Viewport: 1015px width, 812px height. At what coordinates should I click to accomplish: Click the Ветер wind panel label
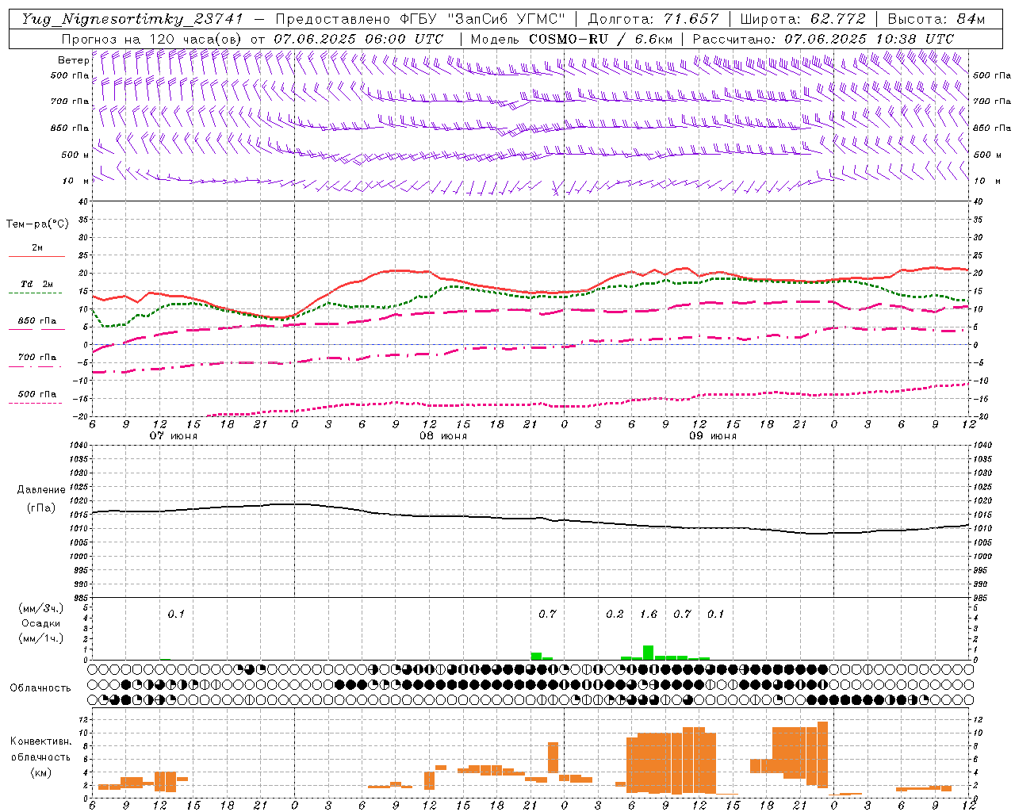click(73, 60)
